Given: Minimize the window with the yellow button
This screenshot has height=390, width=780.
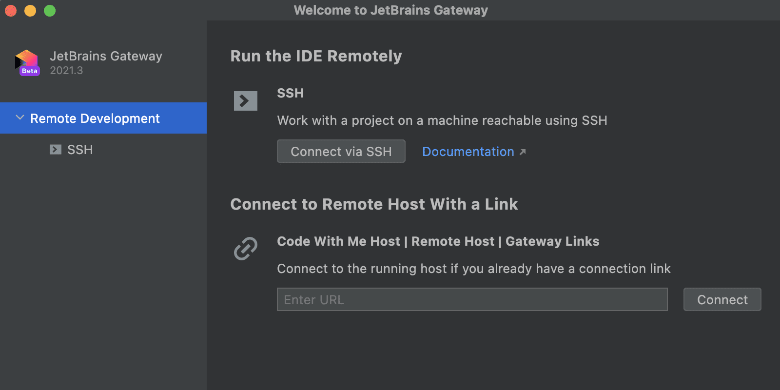Looking at the screenshot, I should pyautogui.click(x=30, y=10).
